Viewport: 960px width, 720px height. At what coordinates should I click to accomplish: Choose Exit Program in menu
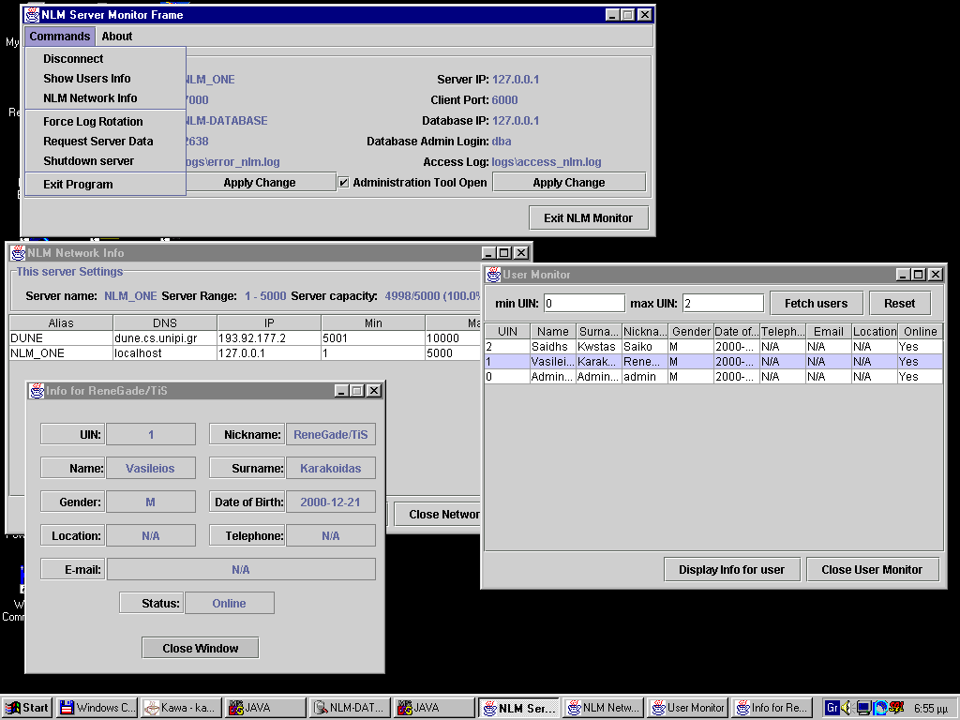[x=79, y=185]
